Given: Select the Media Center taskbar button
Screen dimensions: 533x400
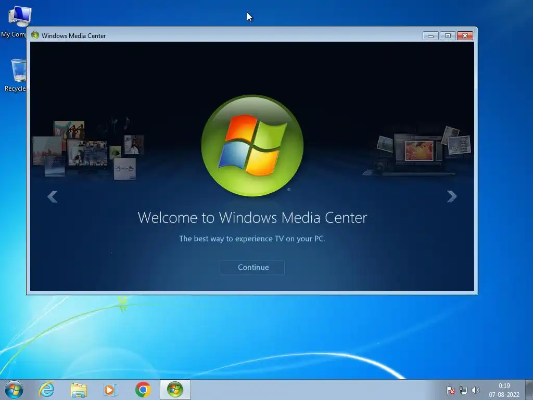Looking at the screenshot, I should pyautogui.click(x=175, y=390).
